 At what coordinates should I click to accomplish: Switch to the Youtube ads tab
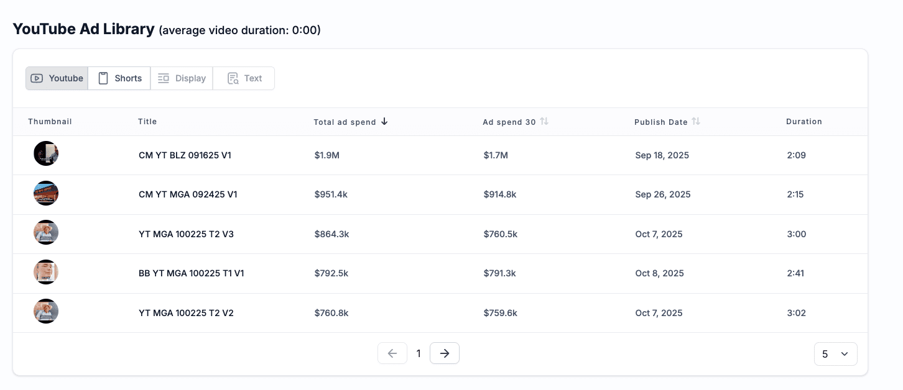57,78
